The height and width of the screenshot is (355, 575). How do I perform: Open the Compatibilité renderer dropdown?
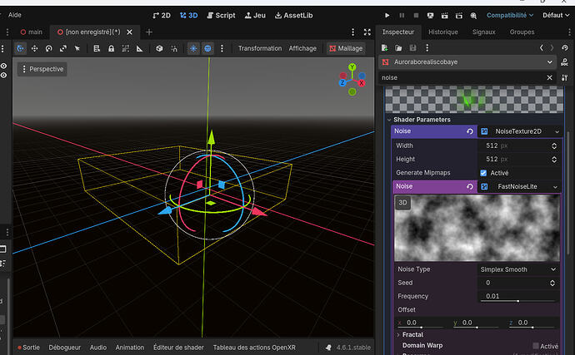coord(509,15)
